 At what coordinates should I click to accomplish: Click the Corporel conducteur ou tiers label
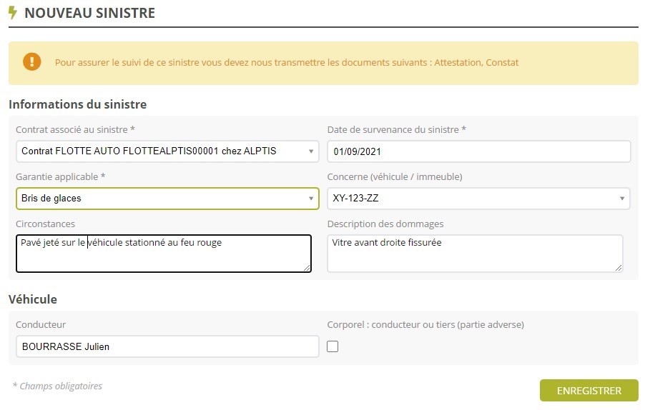425,324
